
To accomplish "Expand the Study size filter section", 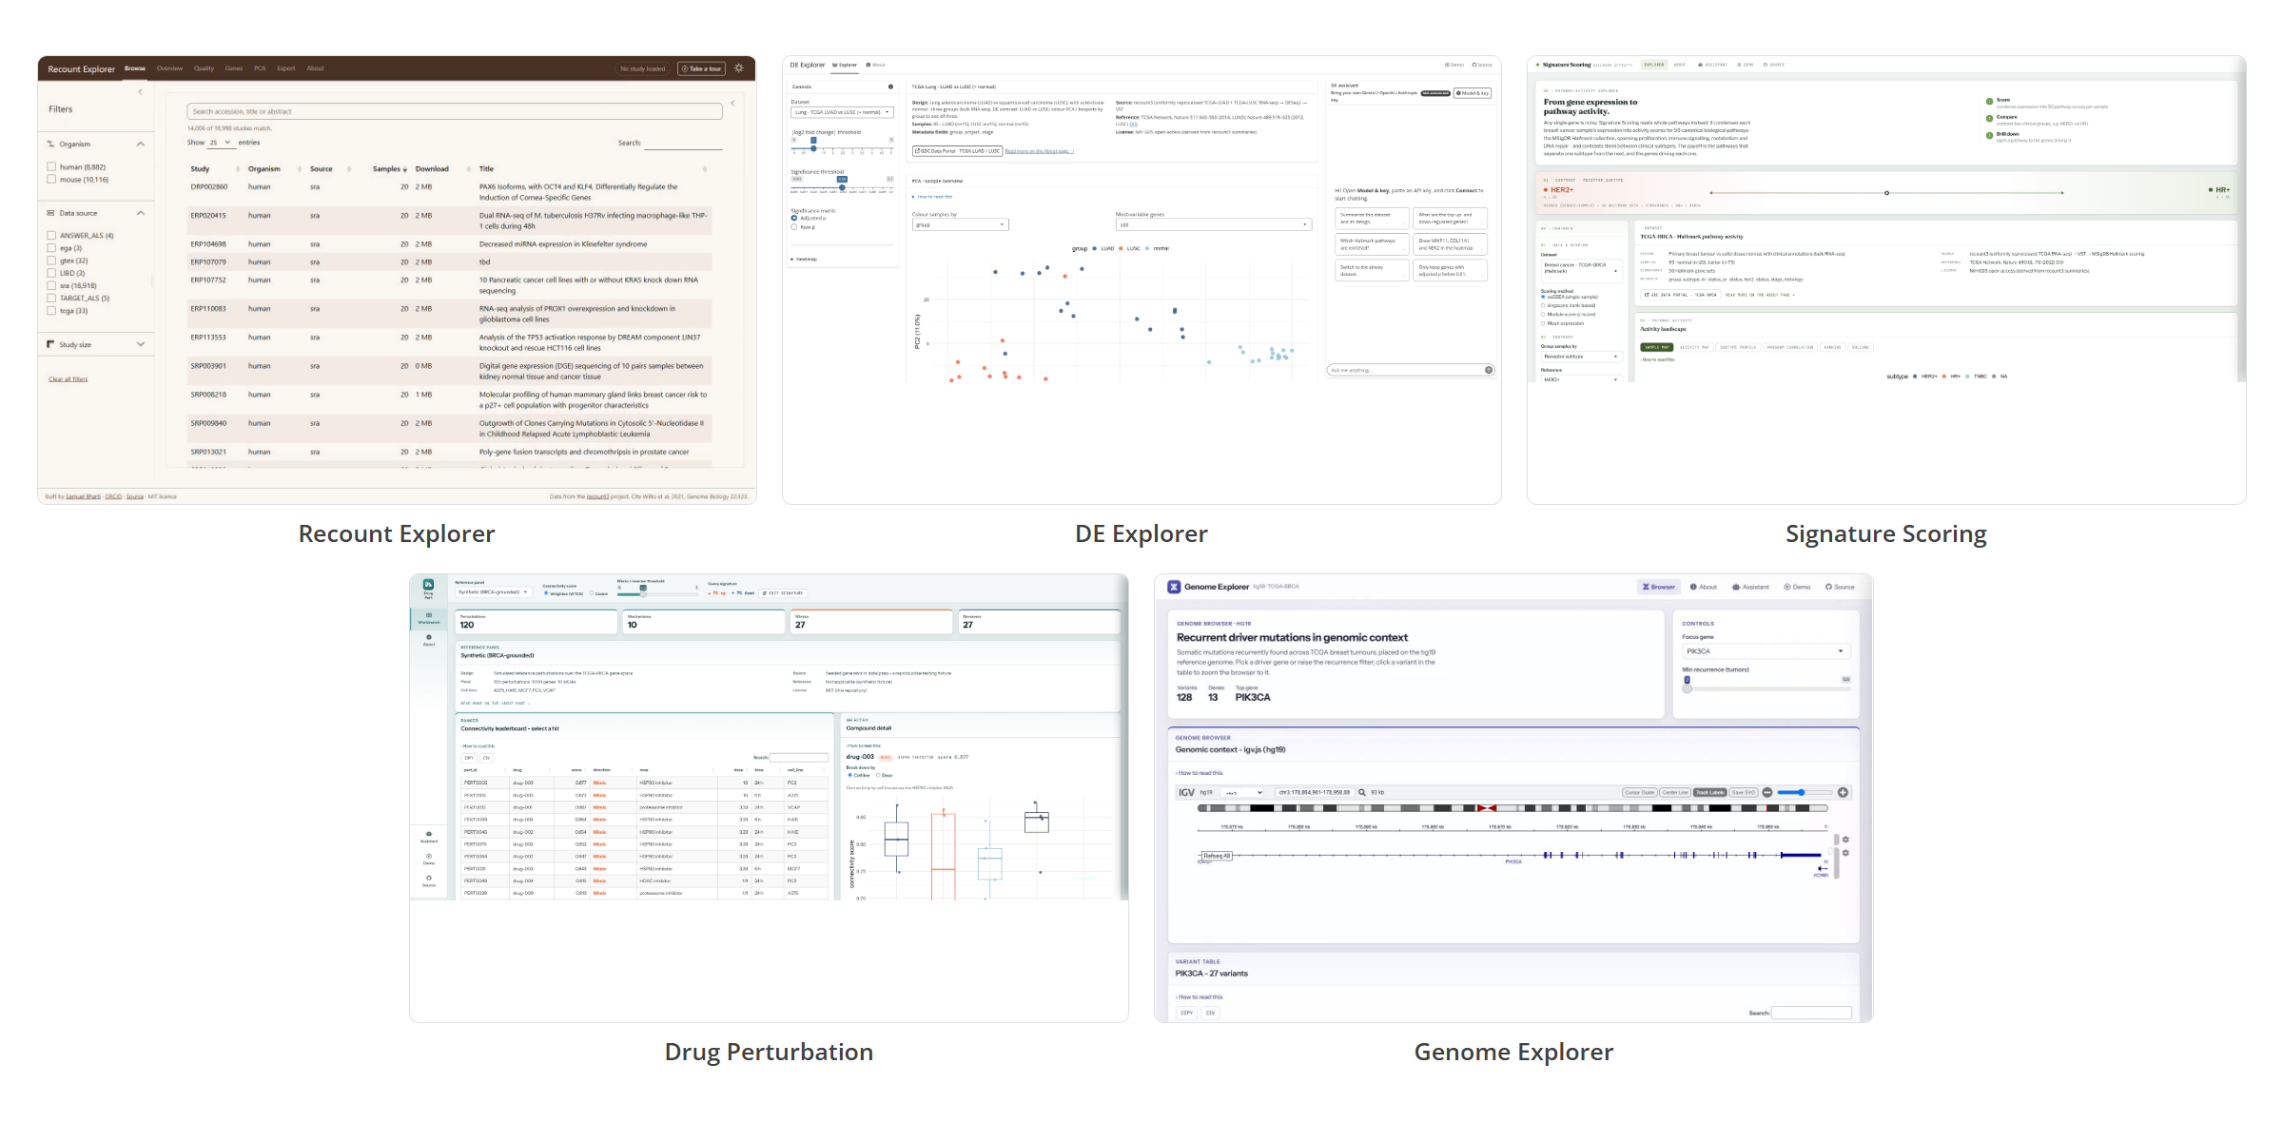I will point(141,344).
